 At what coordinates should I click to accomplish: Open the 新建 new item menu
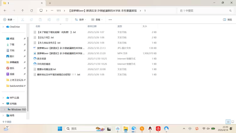(9, 20)
